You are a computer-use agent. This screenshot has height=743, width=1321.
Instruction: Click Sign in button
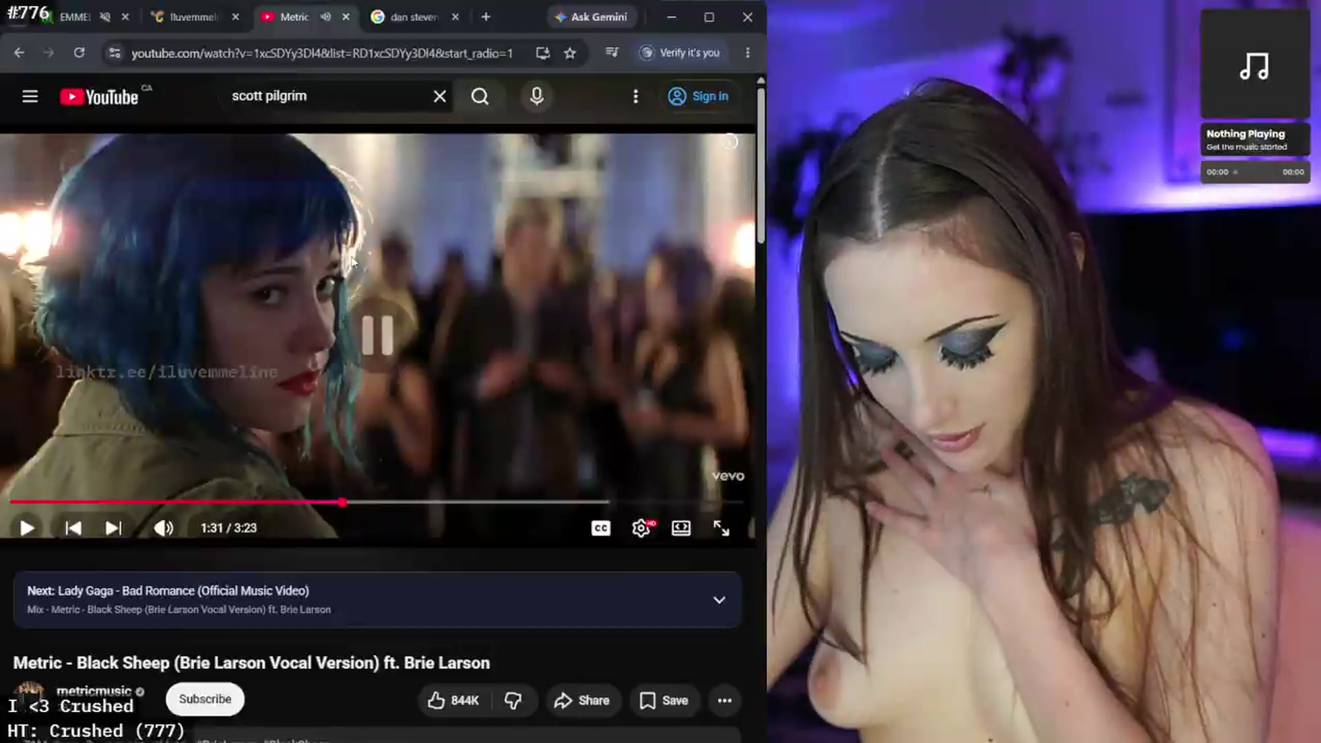coord(699,96)
